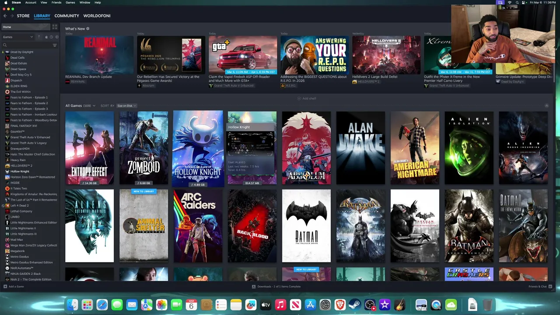Collapse the All Games shelf chevron
This screenshot has height=315, width=560.
pos(546,106)
